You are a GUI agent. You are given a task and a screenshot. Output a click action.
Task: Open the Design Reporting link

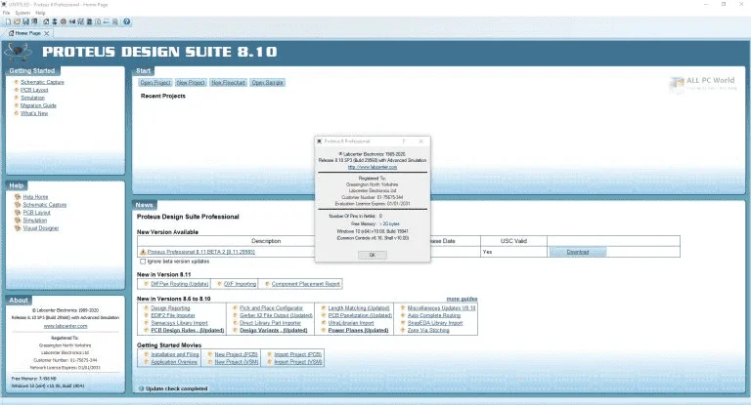(170, 308)
